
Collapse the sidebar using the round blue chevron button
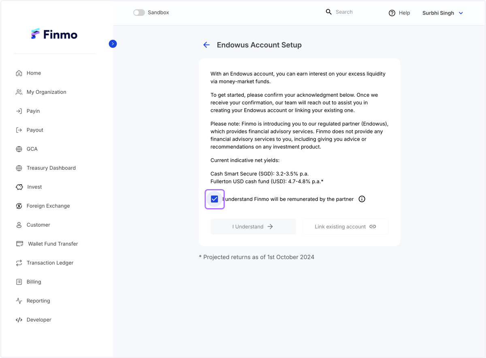[113, 44]
